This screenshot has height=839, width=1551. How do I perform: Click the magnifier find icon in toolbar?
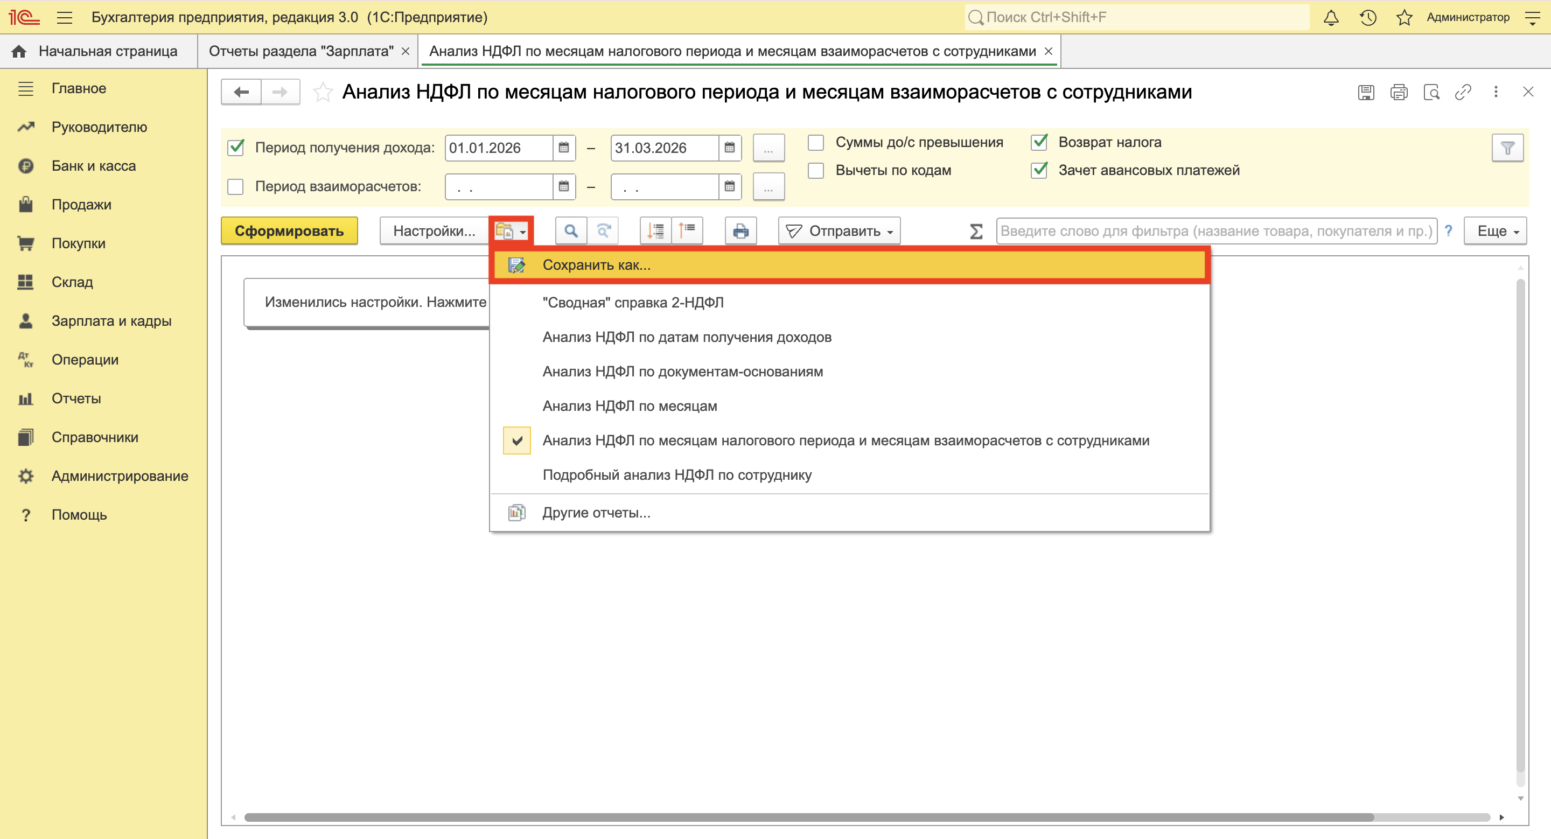coord(570,231)
